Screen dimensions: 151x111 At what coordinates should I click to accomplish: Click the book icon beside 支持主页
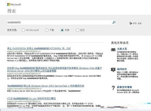[113, 50]
